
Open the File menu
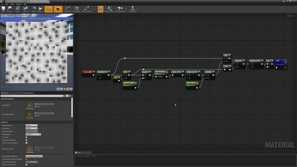coord(2,4)
